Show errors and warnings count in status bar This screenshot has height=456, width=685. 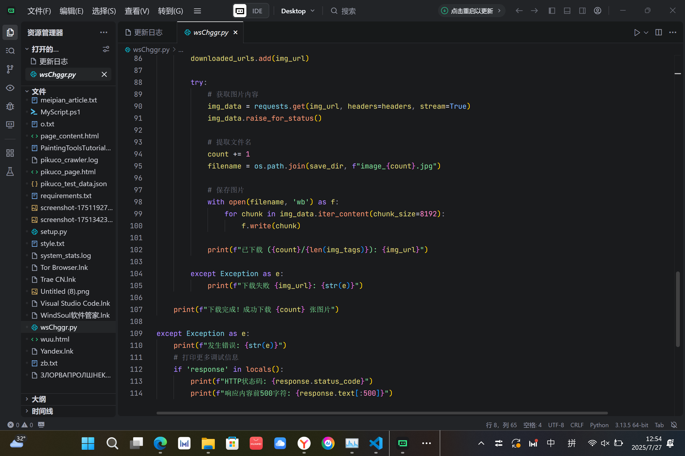point(20,425)
